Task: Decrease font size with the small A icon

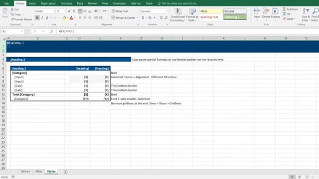Action: (74, 11)
